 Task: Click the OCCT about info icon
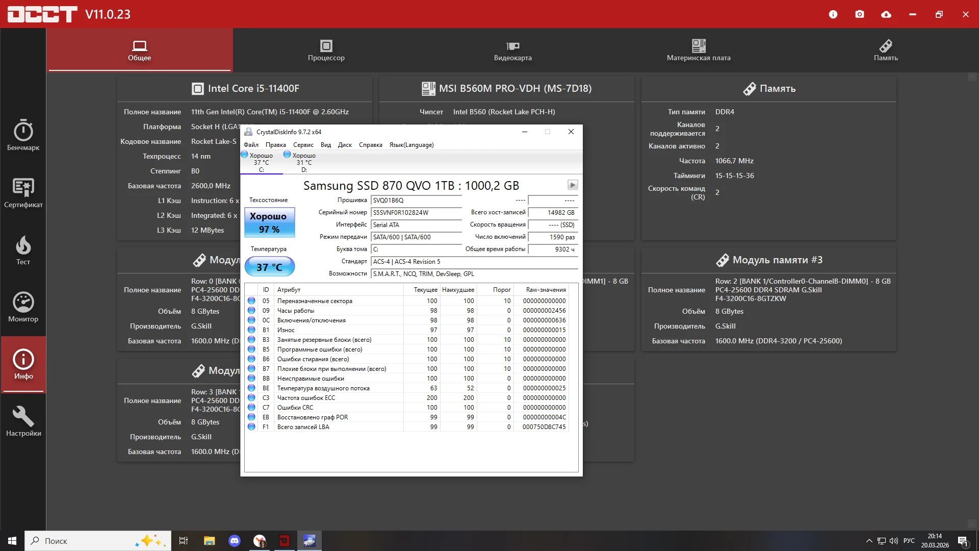pos(833,14)
